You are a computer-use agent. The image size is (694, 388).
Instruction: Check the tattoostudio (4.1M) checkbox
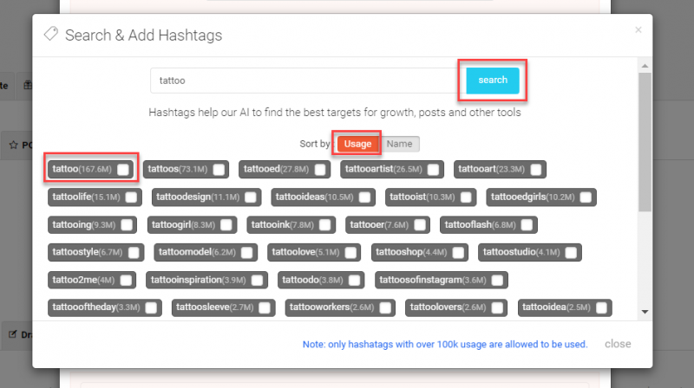point(571,253)
